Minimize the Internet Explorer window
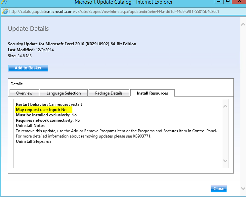Image resolution: width=246 pixels, height=197 pixels. [218, 1]
